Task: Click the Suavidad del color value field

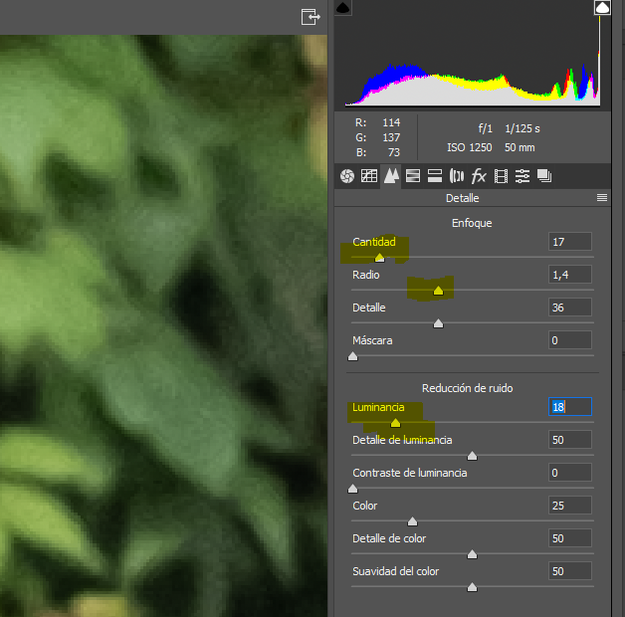Action: pyautogui.click(x=570, y=571)
